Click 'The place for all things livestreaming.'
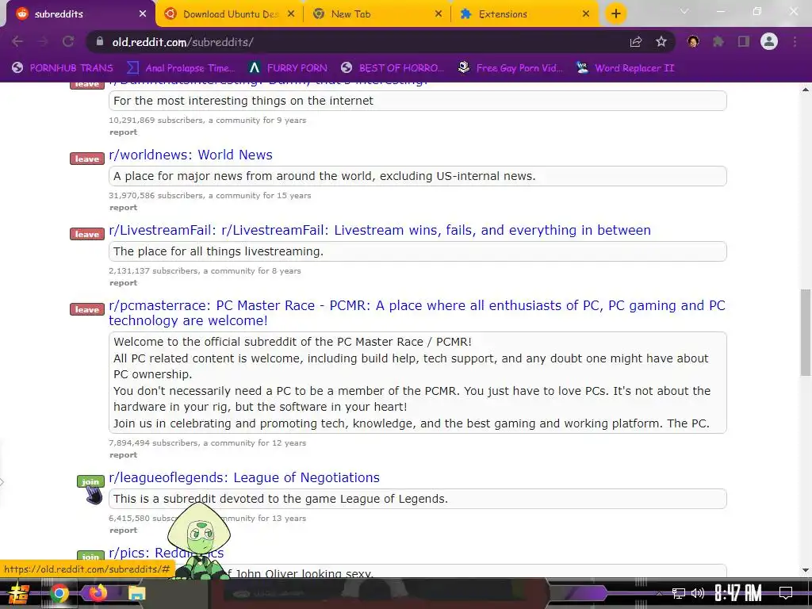 pyautogui.click(x=218, y=251)
